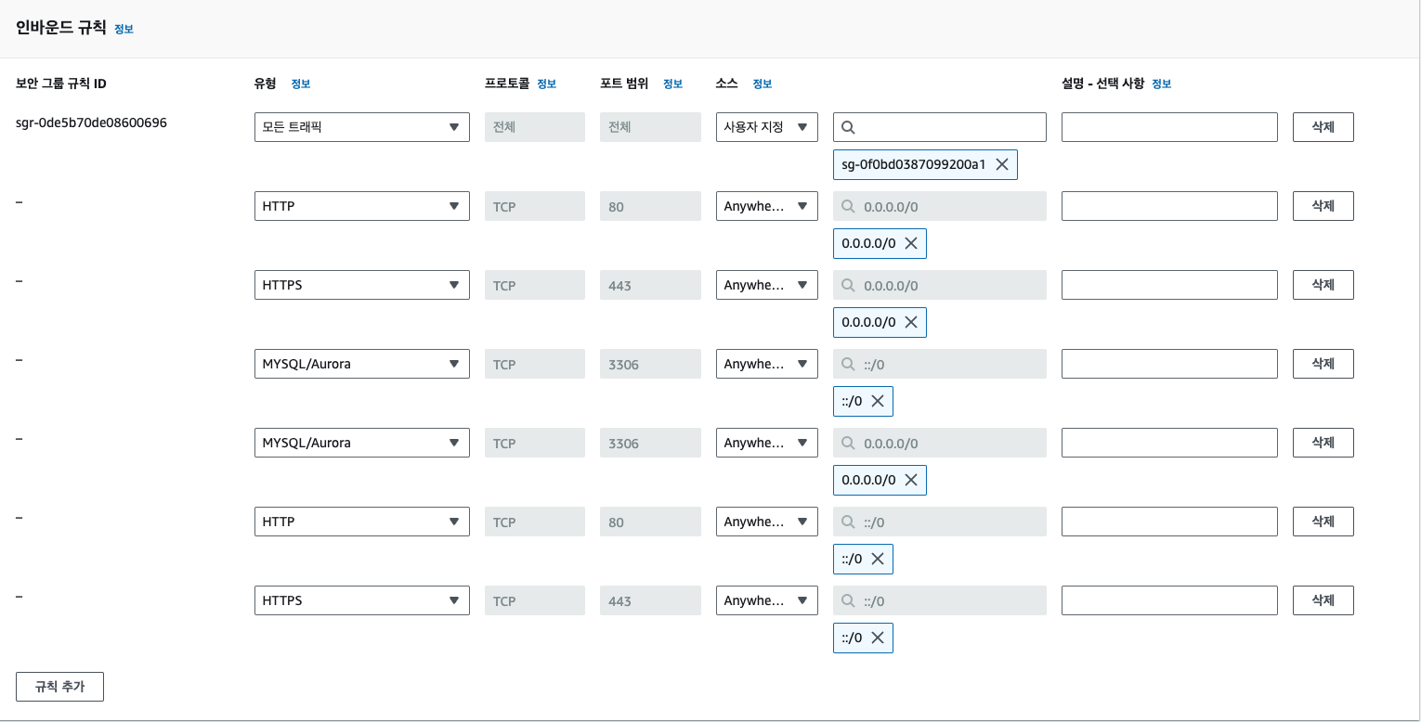Remove ::/0 chip from HTTP port 80 rule
This screenshot has height=722, width=1421.
tap(878, 559)
